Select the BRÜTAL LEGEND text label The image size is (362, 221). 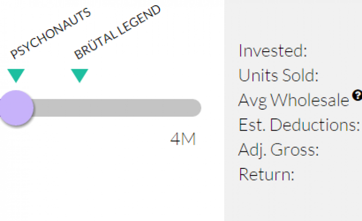click(117, 32)
